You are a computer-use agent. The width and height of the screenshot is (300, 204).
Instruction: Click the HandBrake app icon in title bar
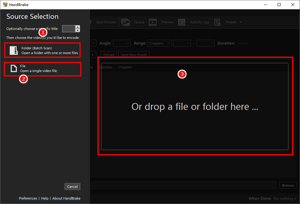(5, 4)
